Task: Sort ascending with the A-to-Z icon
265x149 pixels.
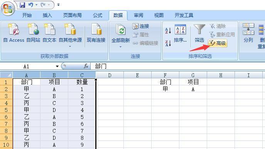Action: point(168,30)
